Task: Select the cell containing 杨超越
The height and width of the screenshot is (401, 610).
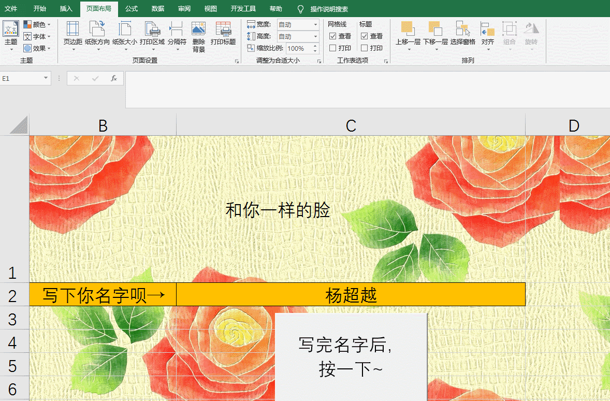Action: 351,294
